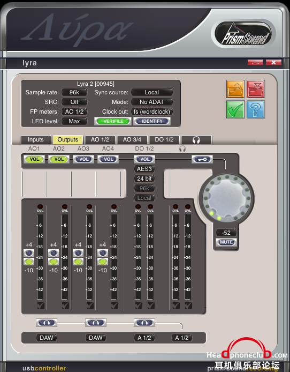The image size is (290, 372).
Task: Select the -10 level button for AO2
Action: [x=54, y=262]
